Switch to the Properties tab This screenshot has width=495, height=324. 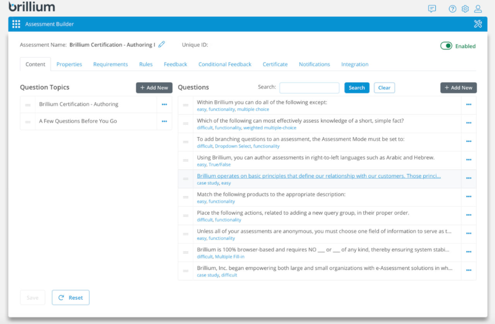coord(69,64)
